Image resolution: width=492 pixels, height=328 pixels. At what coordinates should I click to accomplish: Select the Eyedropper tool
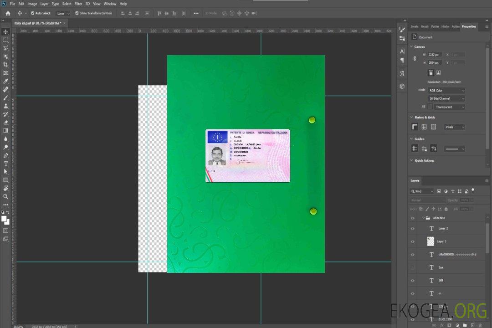point(5,81)
